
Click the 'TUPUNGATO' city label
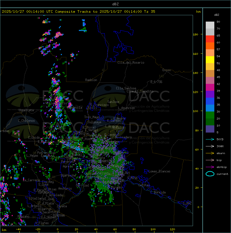click(45, 192)
